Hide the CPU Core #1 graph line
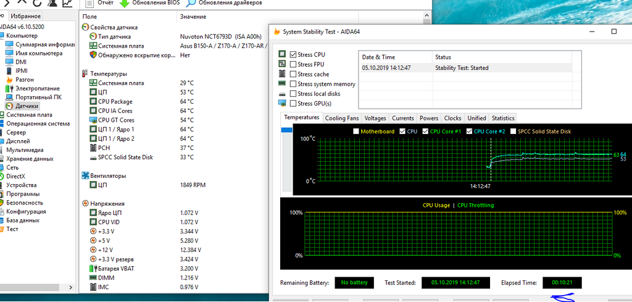 pos(425,132)
